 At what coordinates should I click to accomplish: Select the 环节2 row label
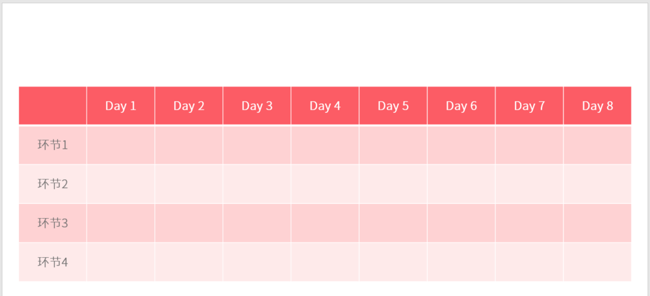pyautogui.click(x=53, y=184)
